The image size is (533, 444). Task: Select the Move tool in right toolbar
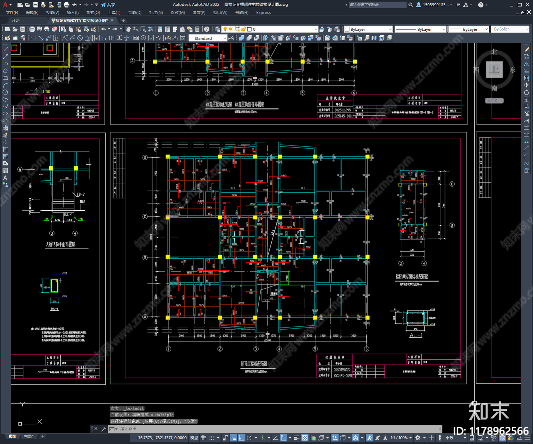526,85
